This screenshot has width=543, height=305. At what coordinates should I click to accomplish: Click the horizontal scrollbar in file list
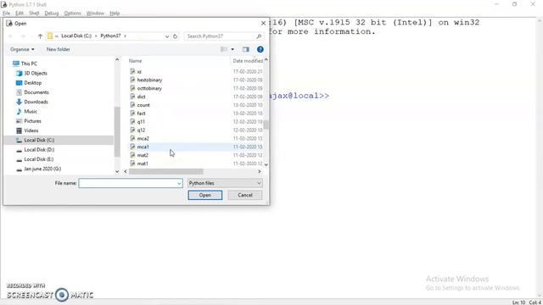pyautogui.click(x=166, y=171)
